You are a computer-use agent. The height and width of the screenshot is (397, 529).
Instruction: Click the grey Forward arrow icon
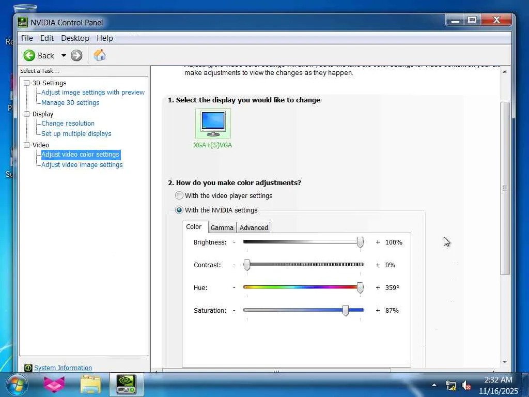coord(76,55)
